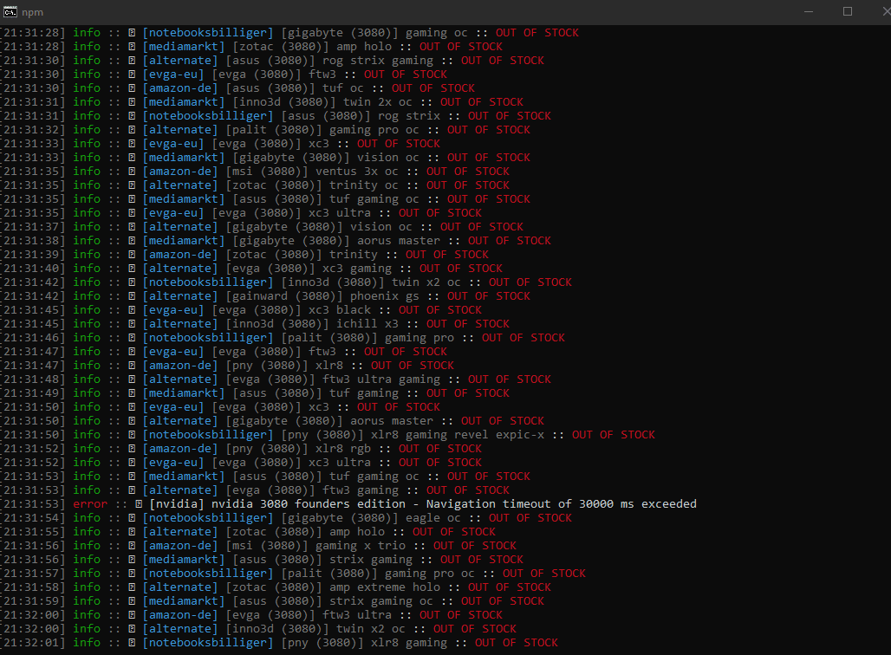Click the 'evga (3080)] ftw3 ultra' amazon-de line

pos(251,615)
